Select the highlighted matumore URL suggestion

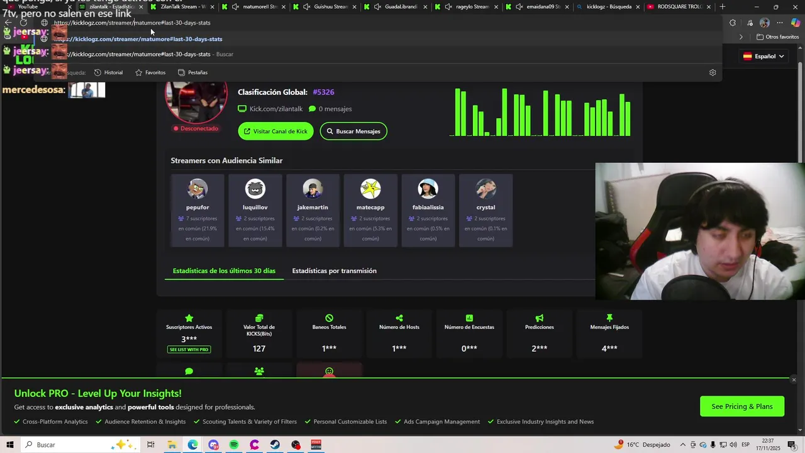click(x=377, y=39)
